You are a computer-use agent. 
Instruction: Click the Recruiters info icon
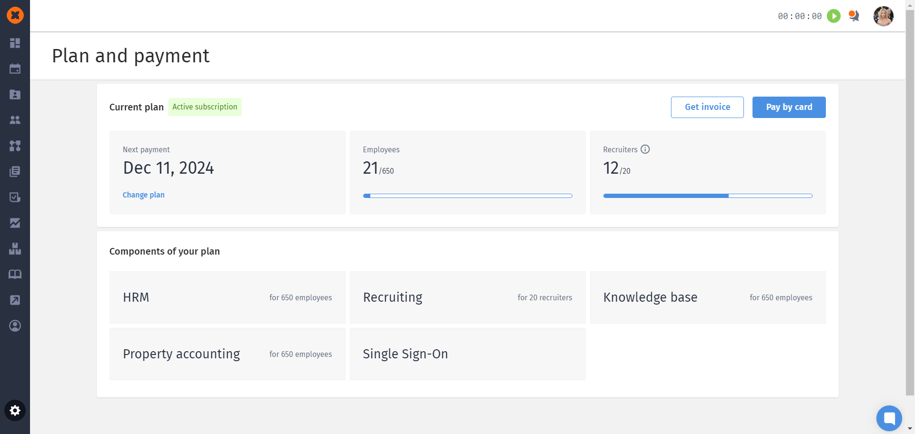pyautogui.click(x=645, y=149)
